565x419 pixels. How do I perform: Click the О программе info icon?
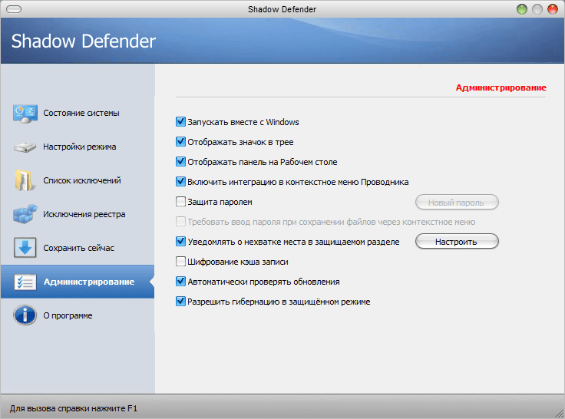click(25, 315)
